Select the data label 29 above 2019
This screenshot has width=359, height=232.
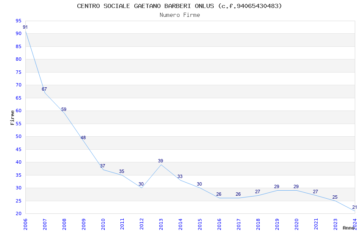[x=277, y=187]
